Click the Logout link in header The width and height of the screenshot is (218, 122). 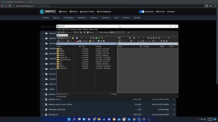171,12
